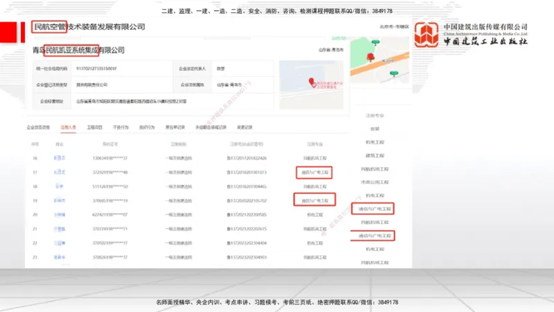Viewport: 554px width, 312px height.
Task: Click the red marker on the Beijing map
Action: 370,57
